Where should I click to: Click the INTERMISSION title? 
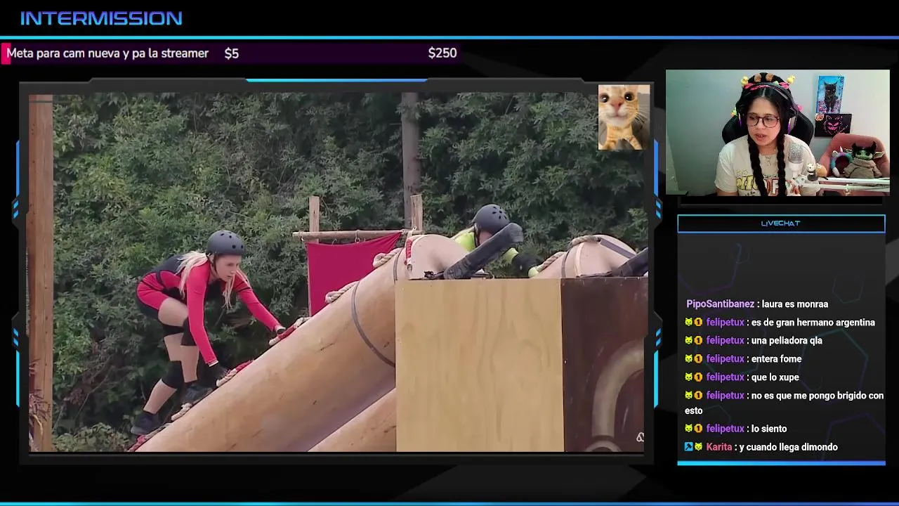point(101,18)
